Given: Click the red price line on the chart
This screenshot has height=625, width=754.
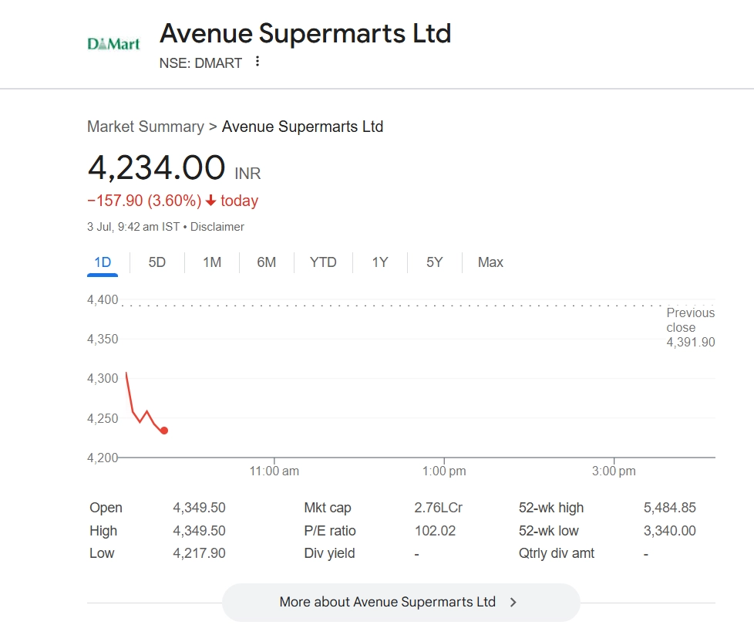Looking at the screenshot, I should click(x=130, y=399).
